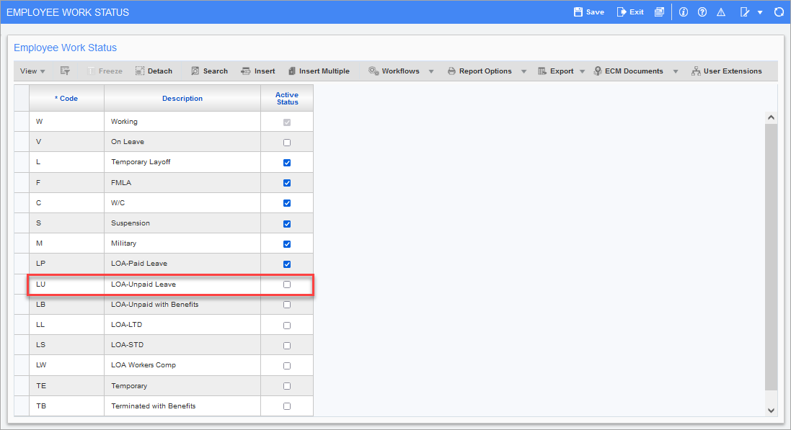Expand the ECM Documents dropdown arrow
This screenshot has width=791, height=430.
[676, 71]
